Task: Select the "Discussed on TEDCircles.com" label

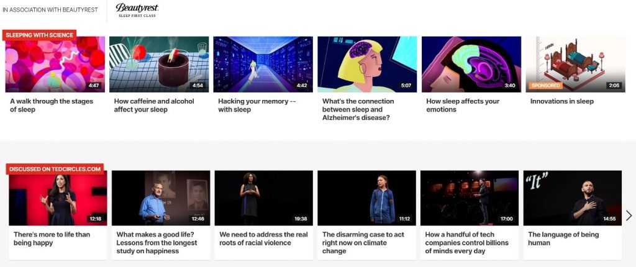Action: [x=55, y=170]
